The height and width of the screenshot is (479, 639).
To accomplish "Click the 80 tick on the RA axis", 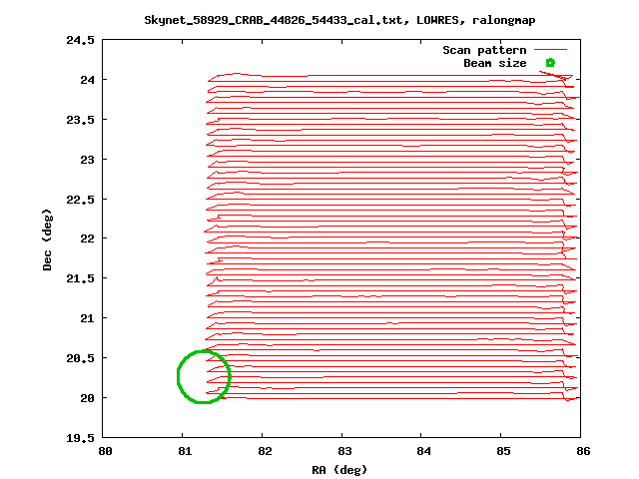I will pos(105,451).
